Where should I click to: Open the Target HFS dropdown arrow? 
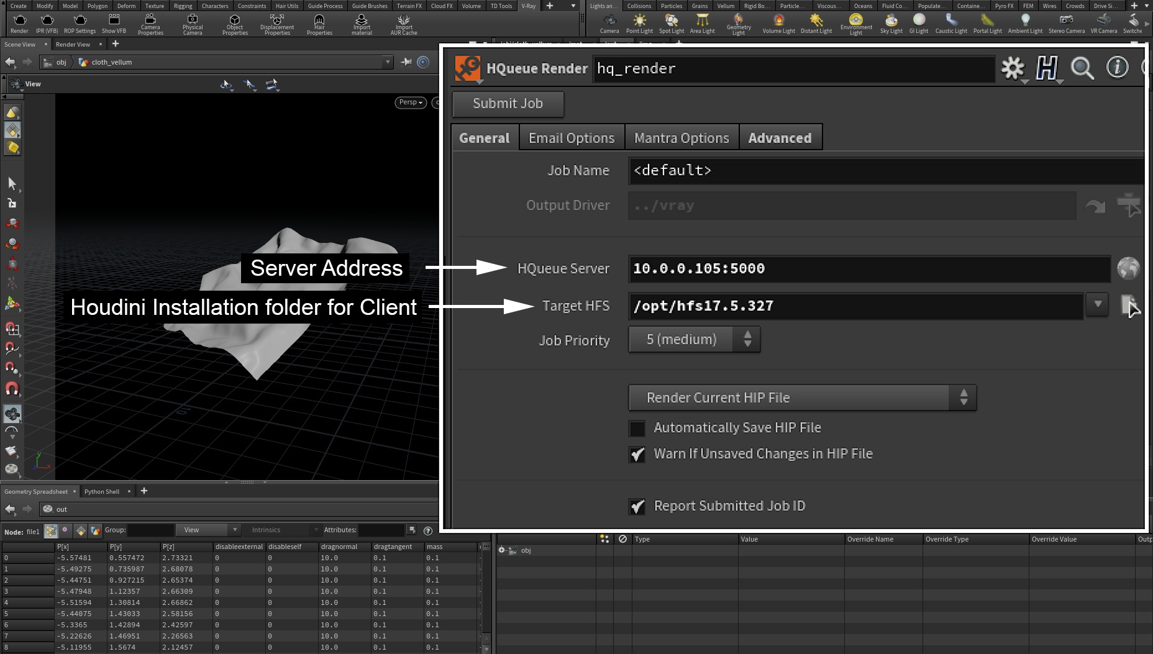1098,304
